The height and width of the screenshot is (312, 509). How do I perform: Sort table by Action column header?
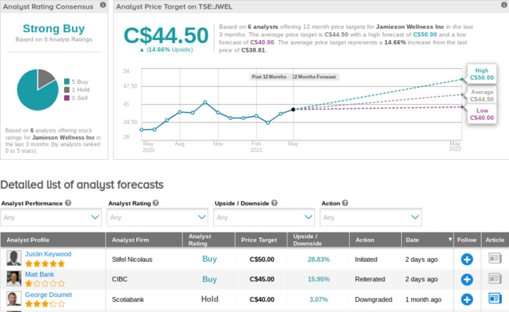coord(365,240)
